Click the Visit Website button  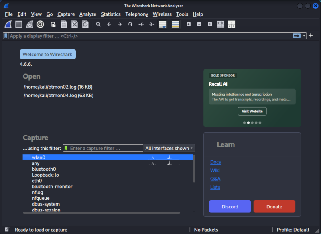coord(252,111)
